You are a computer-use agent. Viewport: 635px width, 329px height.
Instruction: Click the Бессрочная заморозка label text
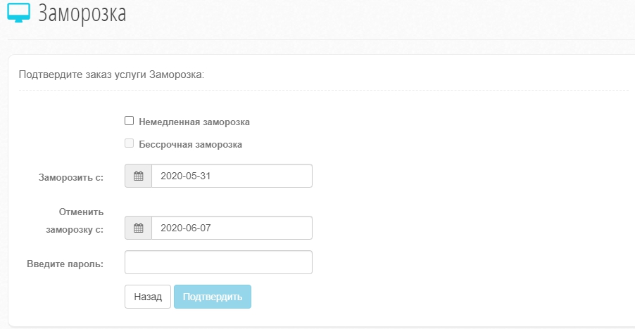pos(190,145)
